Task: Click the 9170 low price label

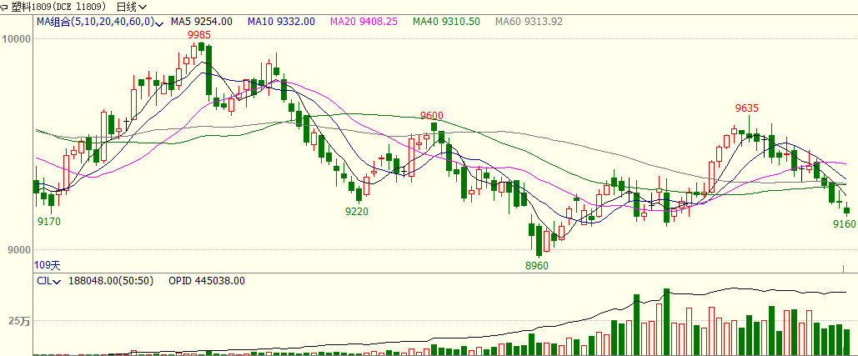Action: pos(49,222)
